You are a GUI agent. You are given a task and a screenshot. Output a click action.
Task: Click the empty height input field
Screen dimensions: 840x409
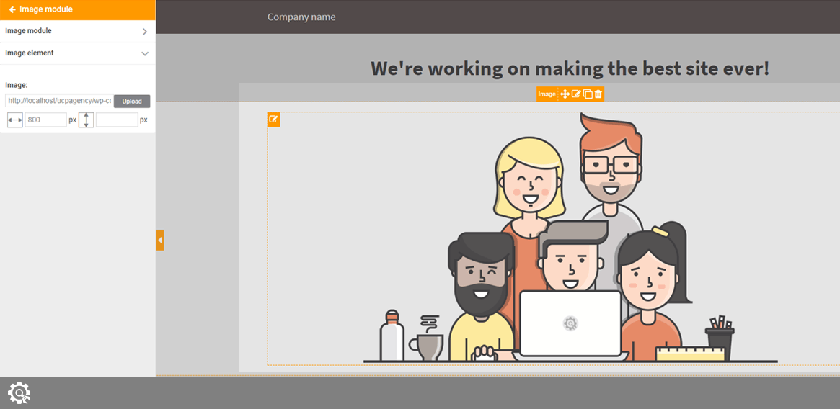116,120
